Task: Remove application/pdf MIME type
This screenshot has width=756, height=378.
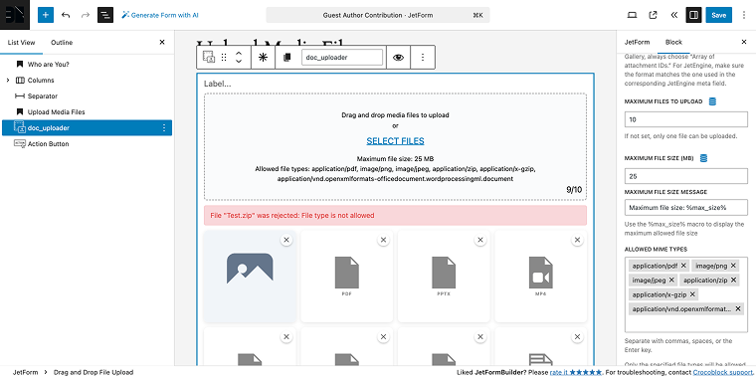Action: (683, 266)
